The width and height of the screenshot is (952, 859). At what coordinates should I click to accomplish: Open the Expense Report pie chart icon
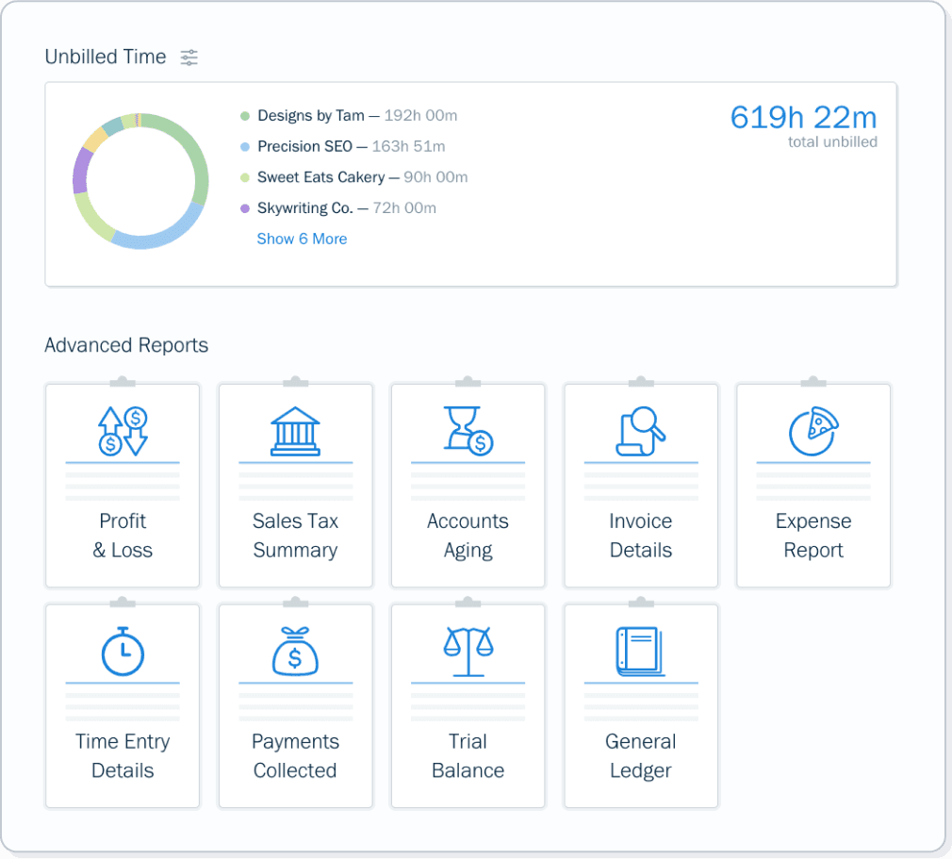[x=812, y=431]
